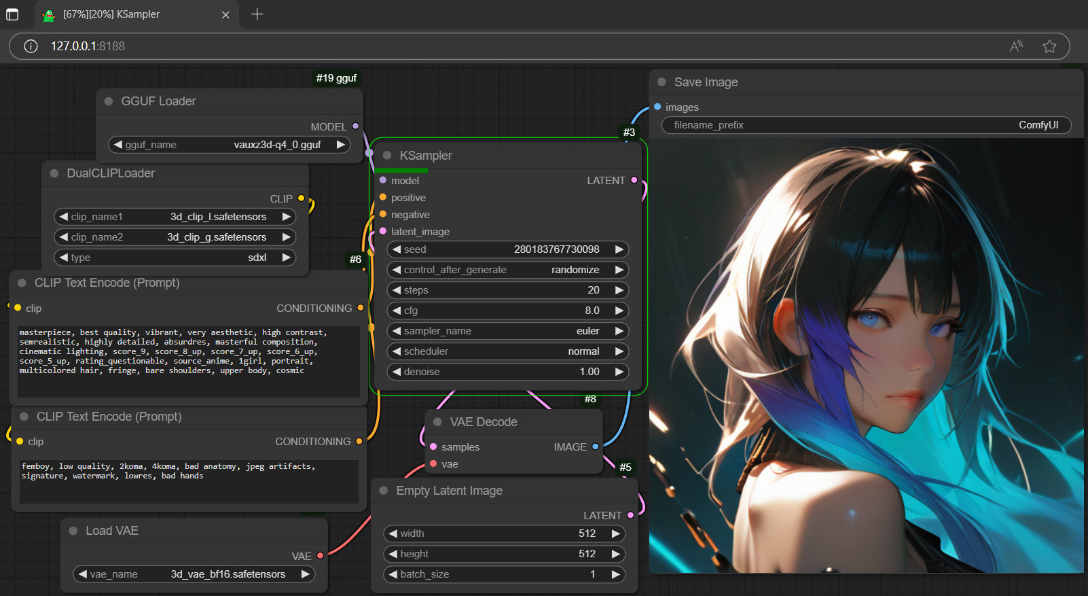The image size is (1088, 596).
Task: Add page to favorites star
Action: coord(1049,46)
